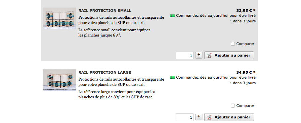The image size is (301, 123).
Task: Click green stock indicator for Rail Protection Small
Action: pos(172,16)
